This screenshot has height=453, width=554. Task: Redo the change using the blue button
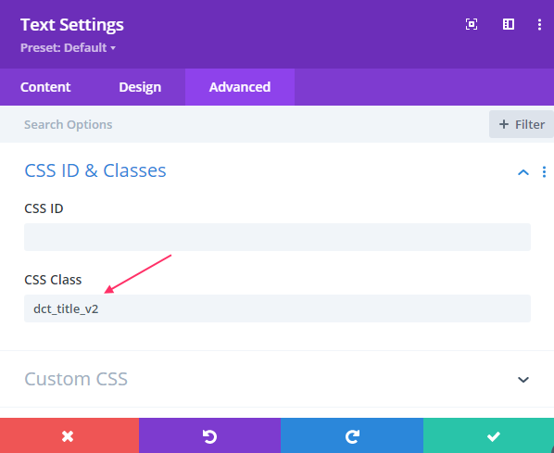click(352, 435)
